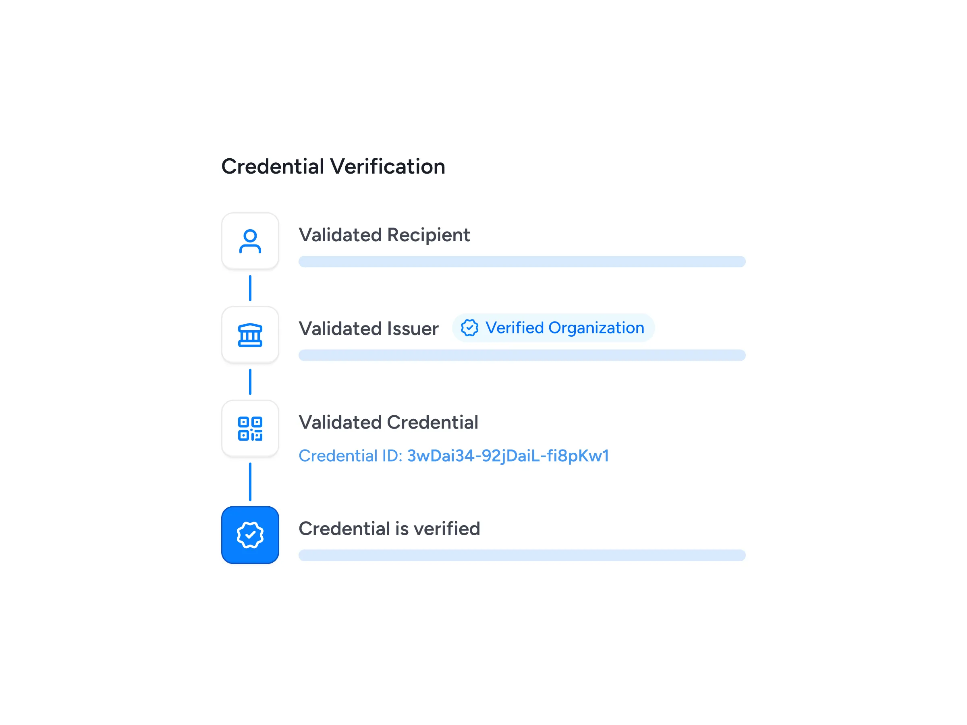Viewport: 967px width, 725px height.
Task: Open the Credential ID link
Action: (x=454, y=456)
